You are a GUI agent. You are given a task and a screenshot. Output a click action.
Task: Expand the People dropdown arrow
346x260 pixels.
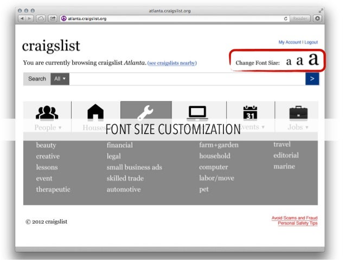point(60,128)
